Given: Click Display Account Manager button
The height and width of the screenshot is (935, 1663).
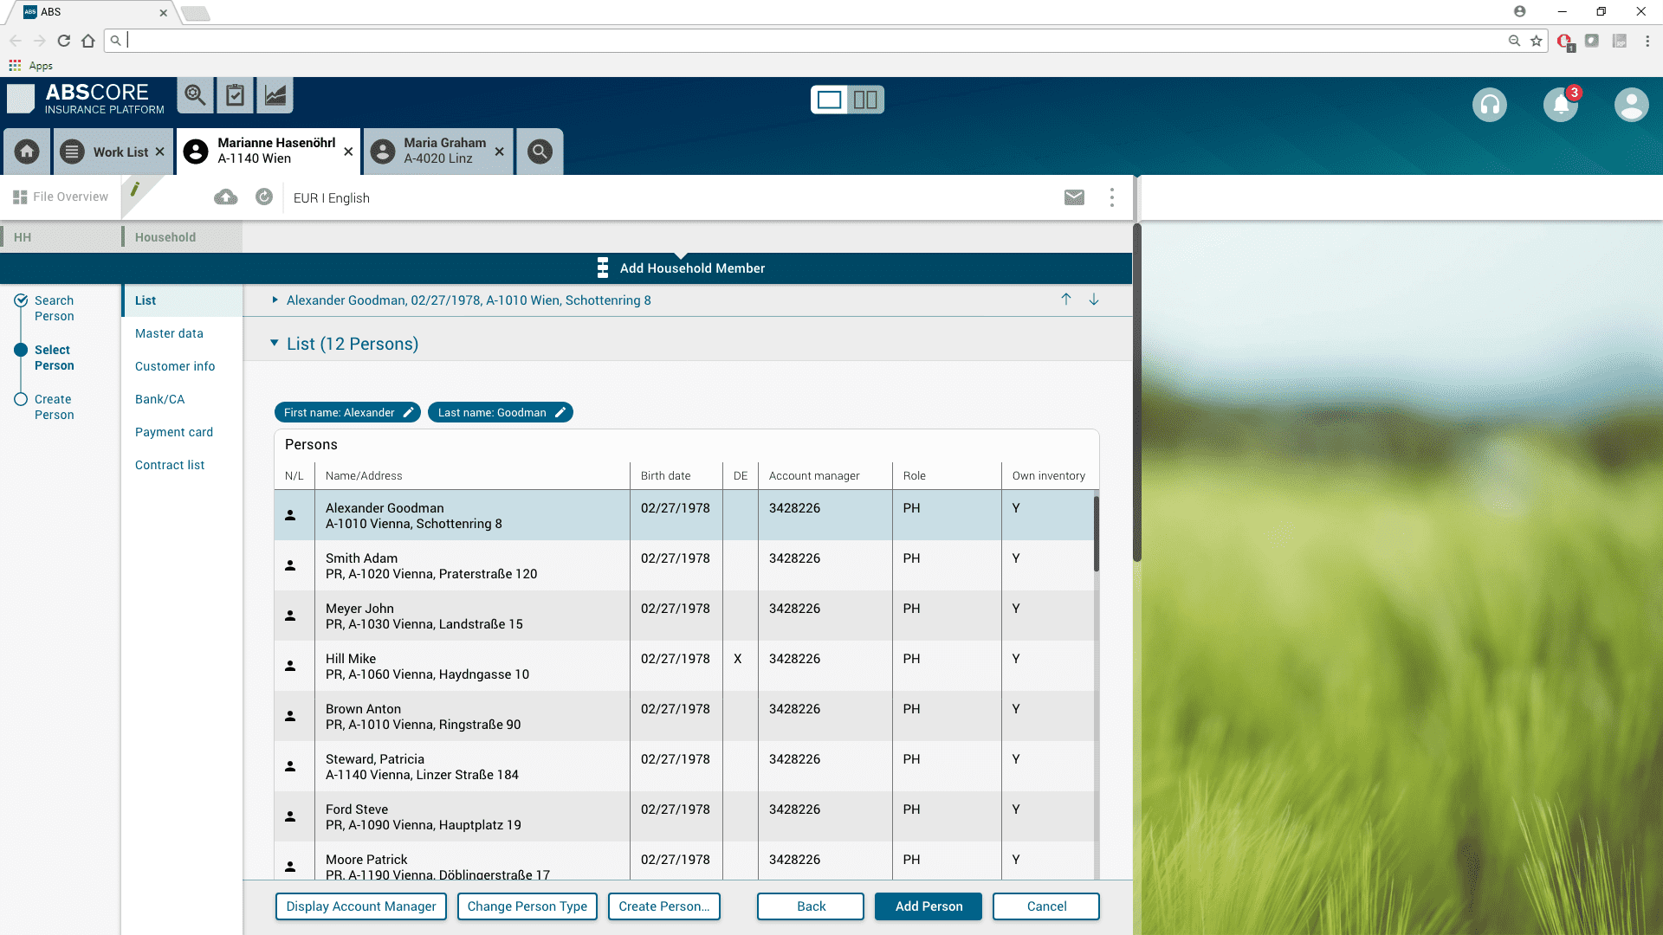Looking at the screenshot, I should [x=361, y=906].
